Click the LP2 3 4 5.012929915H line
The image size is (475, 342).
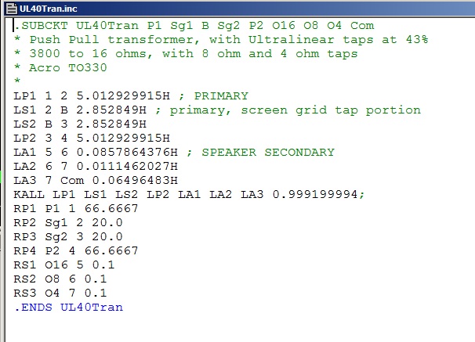point(92,139)
